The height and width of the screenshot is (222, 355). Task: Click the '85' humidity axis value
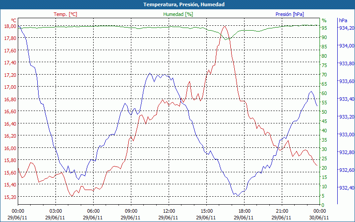point(324,47)
